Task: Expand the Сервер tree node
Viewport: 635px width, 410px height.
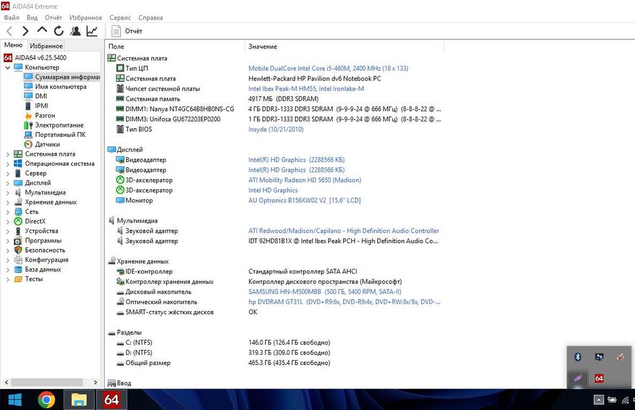Action: coord(8,173)
